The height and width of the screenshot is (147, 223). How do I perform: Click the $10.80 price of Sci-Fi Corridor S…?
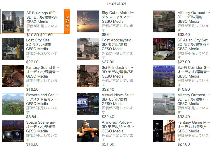click(x=184, y=89)
